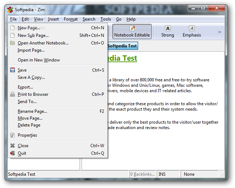Click the Softpedia Test path bar button
The image size is (235, 188).
click(x=122, y=46)
